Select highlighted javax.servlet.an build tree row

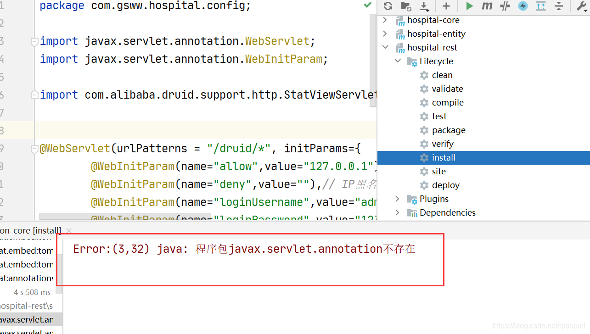coord(30,319)
